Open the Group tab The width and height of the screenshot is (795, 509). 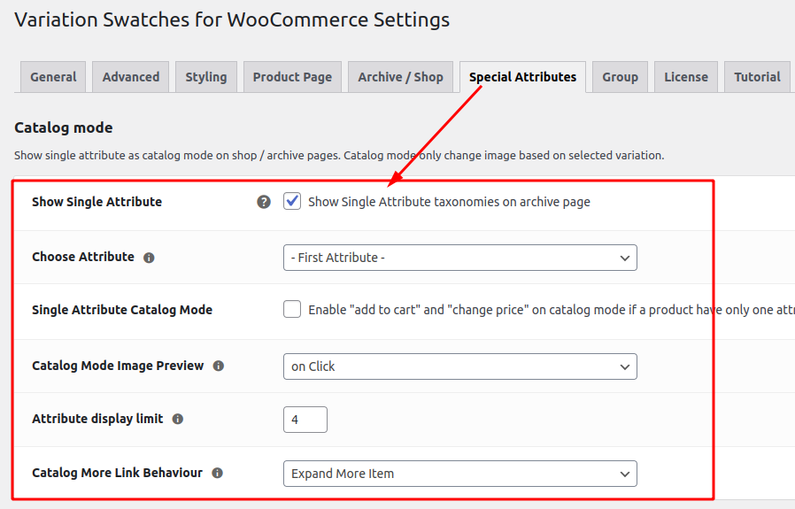click(x=620, y=77)
